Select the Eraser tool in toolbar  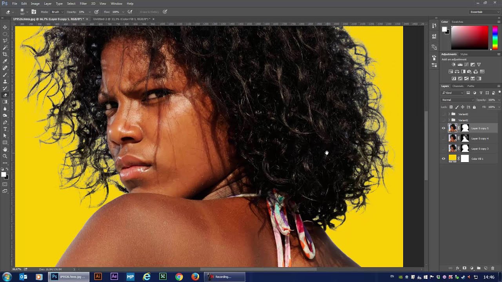tap(5, 95)
